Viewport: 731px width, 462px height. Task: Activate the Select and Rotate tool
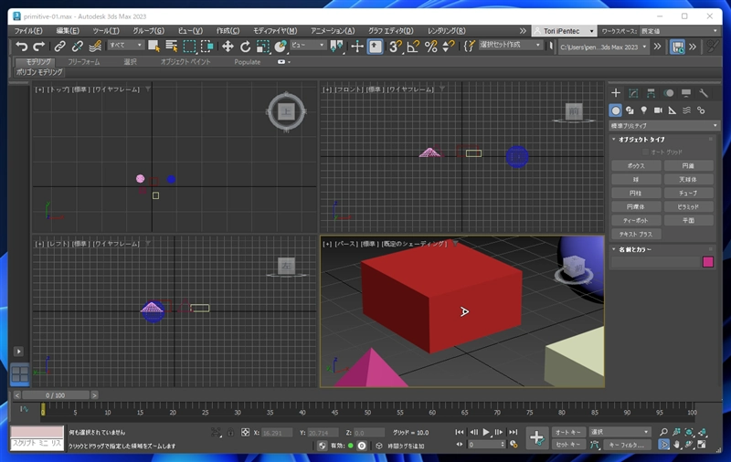tap(245, 46)
